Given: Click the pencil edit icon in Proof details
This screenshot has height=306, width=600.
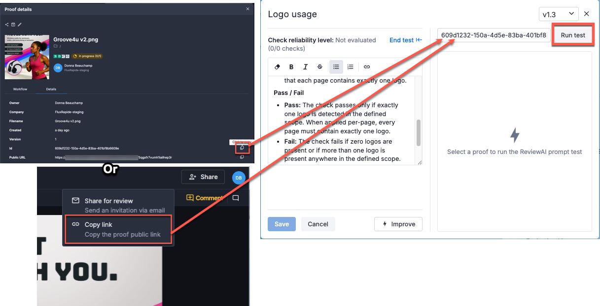Looking at the screenshot, I should (20, 25).
